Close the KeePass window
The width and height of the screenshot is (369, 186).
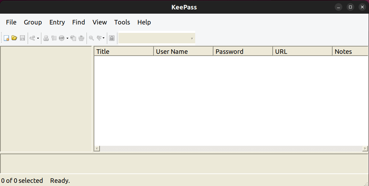[x=362, y=7]
